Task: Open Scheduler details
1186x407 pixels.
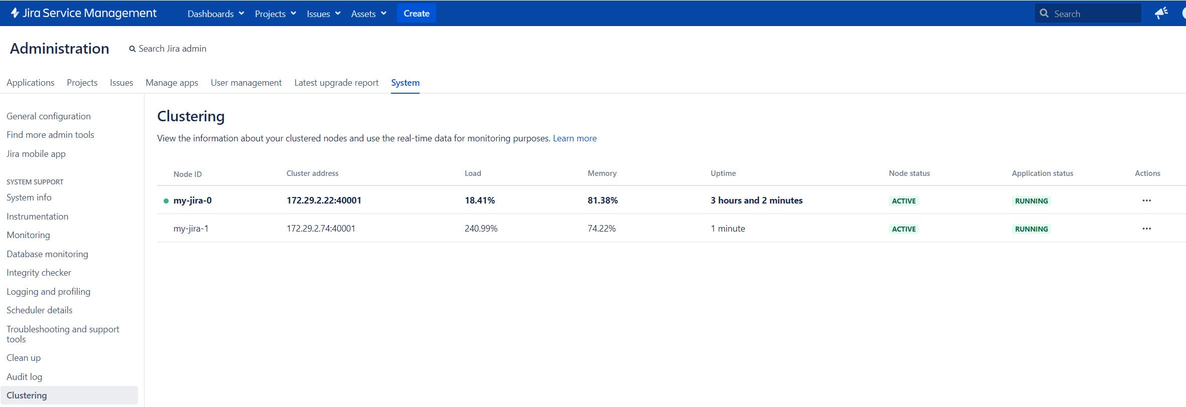Action: (39, 310)
